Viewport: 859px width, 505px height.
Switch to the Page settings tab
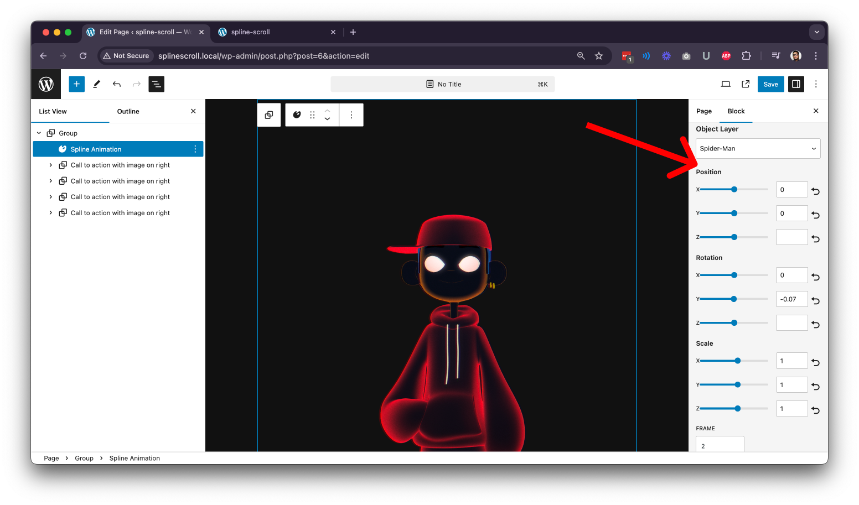704,111
